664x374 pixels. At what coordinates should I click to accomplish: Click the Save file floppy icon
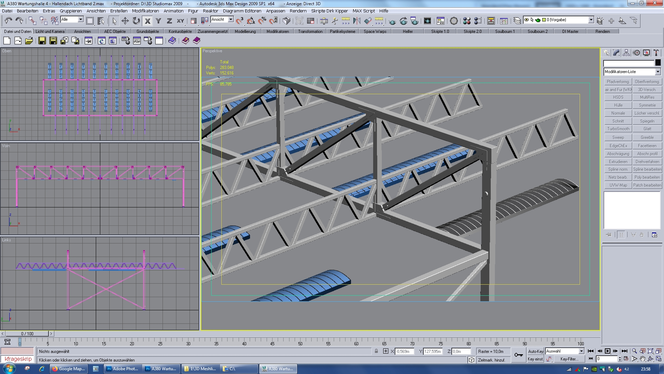click(42, 41)
